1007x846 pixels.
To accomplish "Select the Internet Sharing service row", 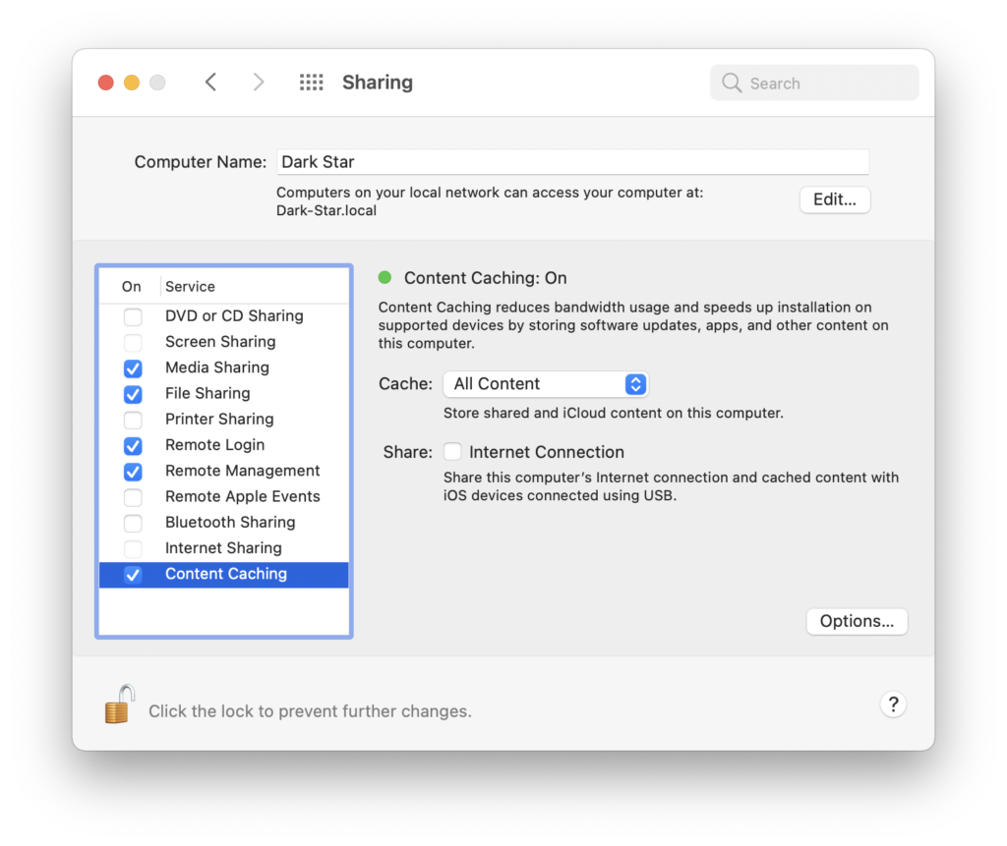I will (223, 548).
